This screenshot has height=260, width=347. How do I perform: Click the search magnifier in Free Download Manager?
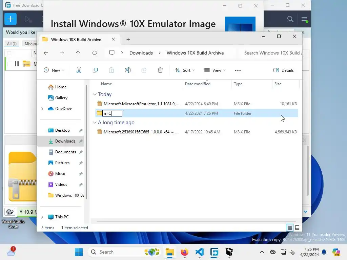pos(290,19)
